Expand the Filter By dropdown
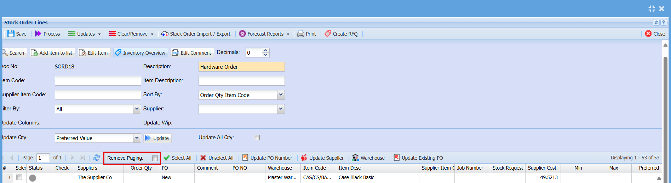 (137, 109)
